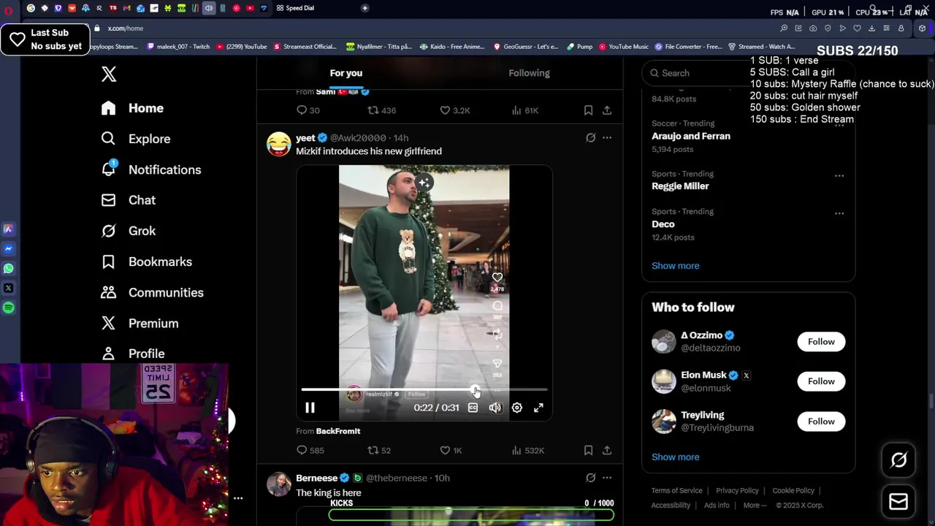935x526 pixels.
Task: Open the floating Messages envelope button
Action: [898, 502]
